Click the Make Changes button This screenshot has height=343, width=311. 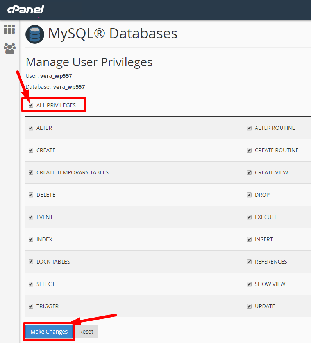coord(49,332)
